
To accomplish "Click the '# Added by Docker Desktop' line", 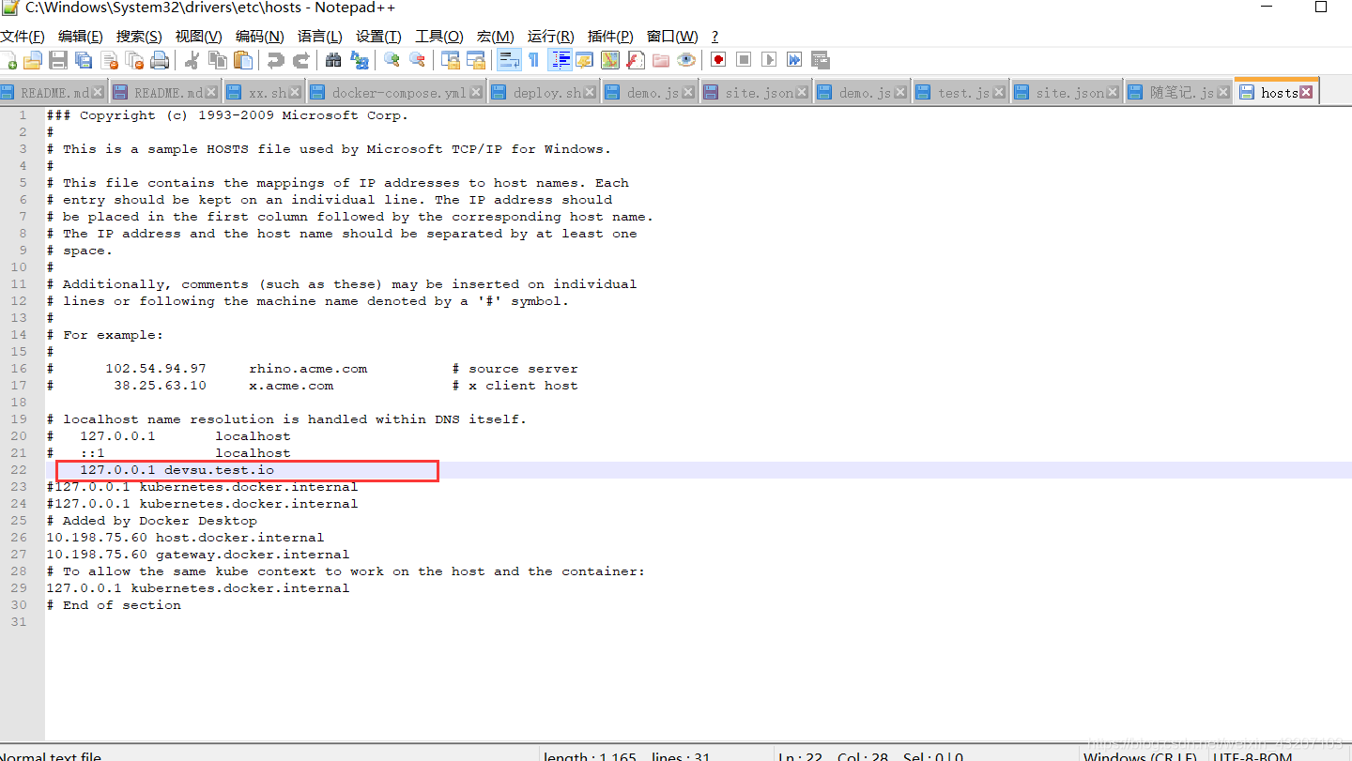I will (152, 521).
